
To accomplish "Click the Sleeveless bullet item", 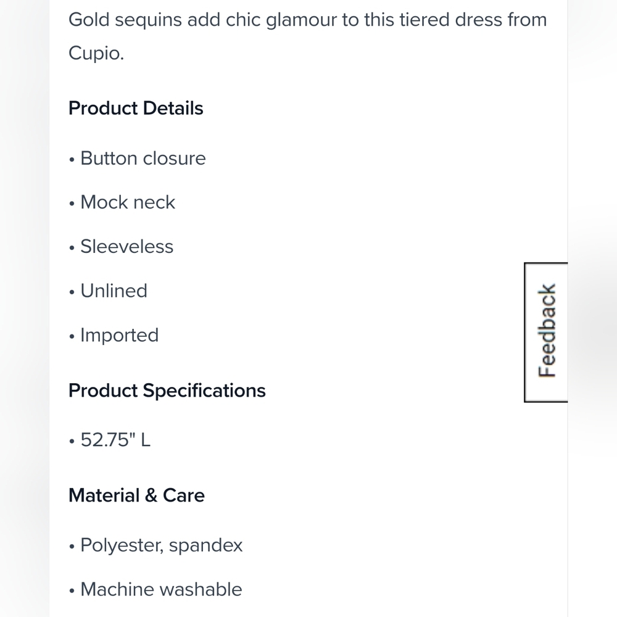I will [121, 247].
